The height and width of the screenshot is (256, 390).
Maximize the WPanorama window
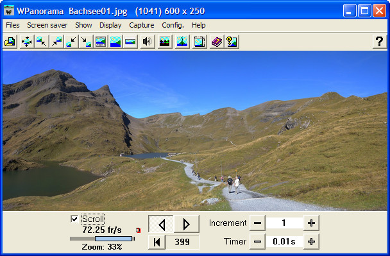pyautogui.click(x=364, y=11)
